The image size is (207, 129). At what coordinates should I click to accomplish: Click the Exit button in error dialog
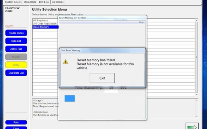pyautogui.click(x=102, y=78)
